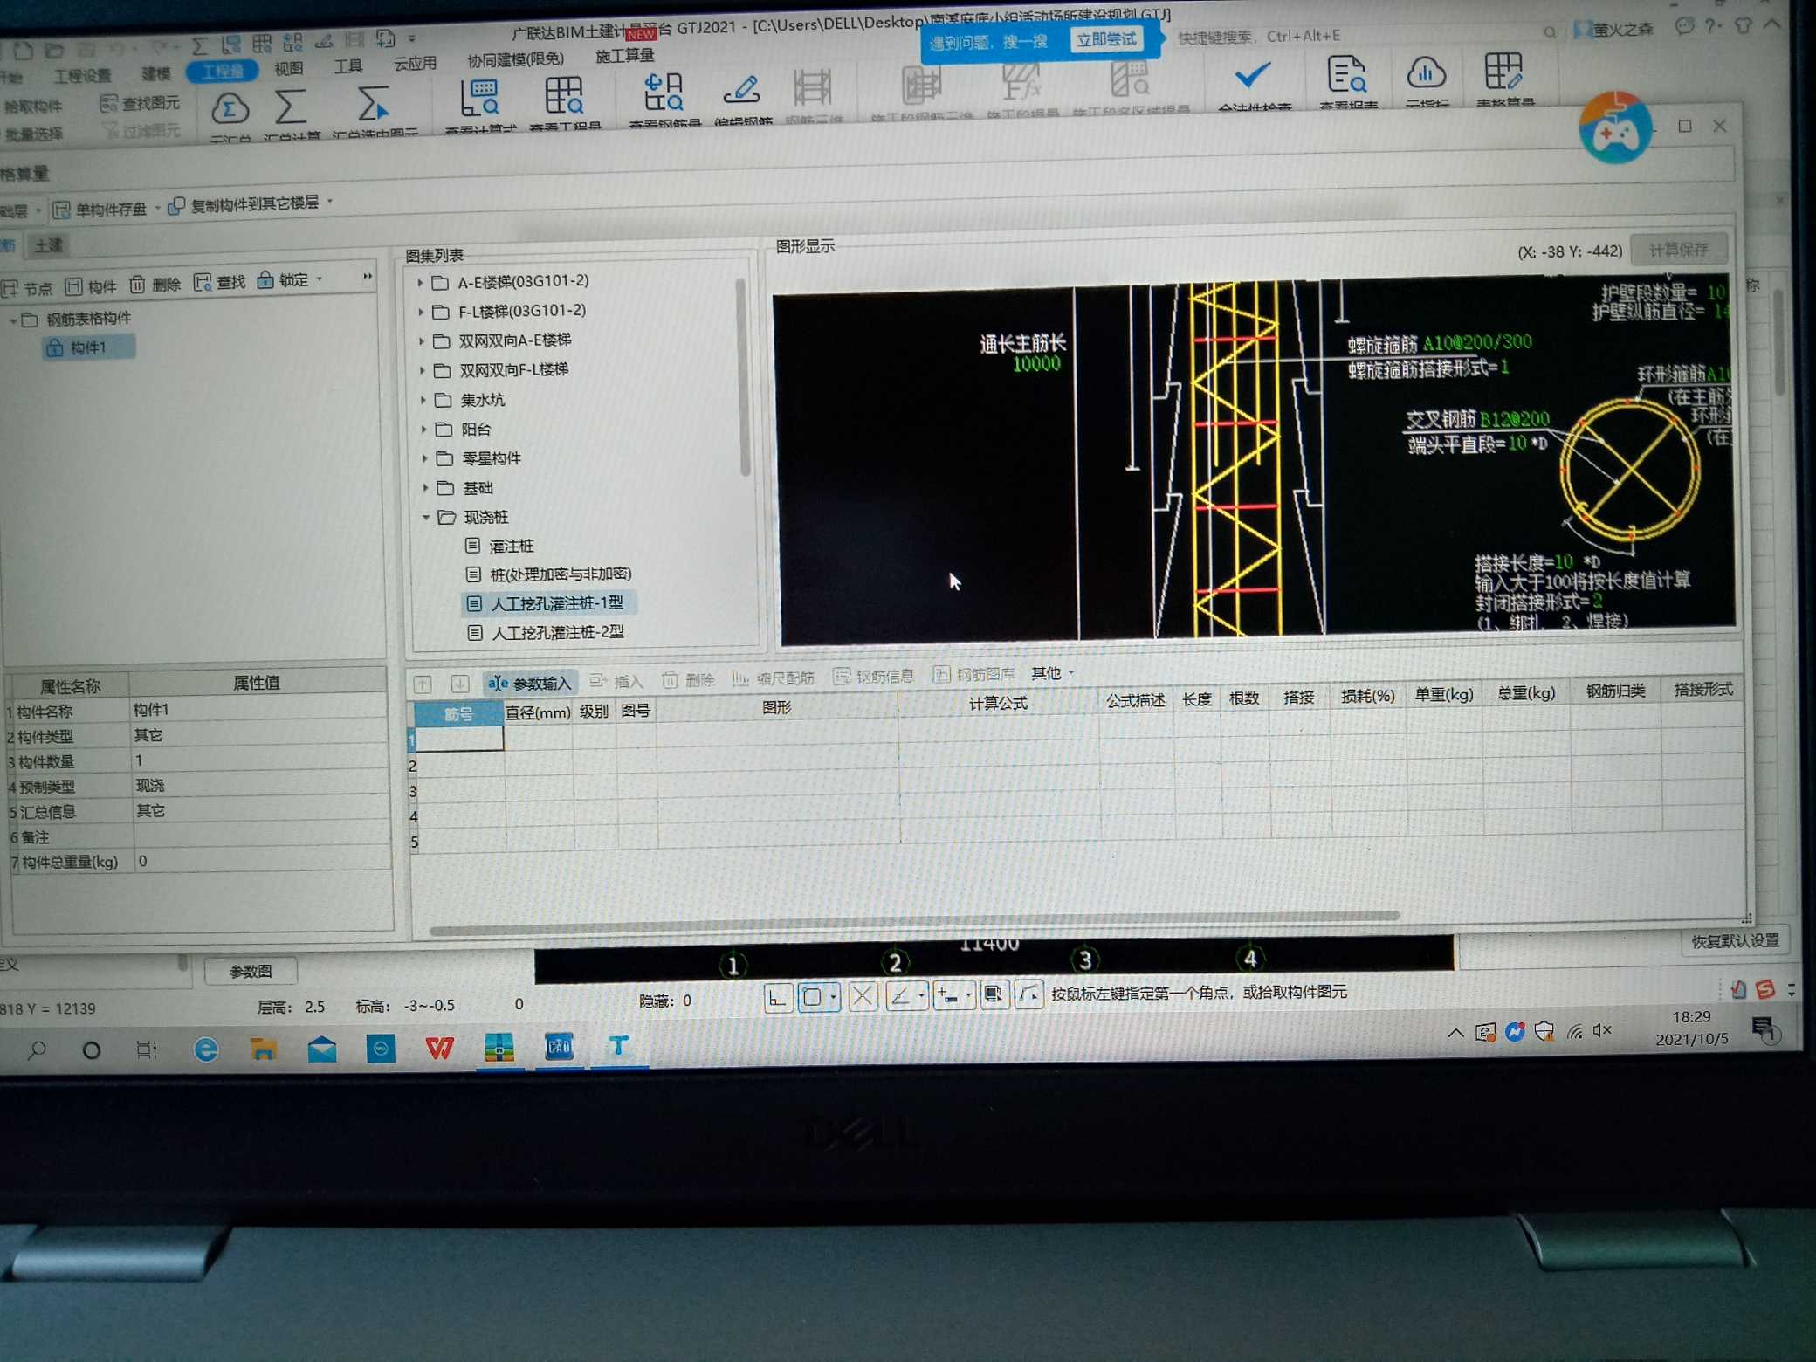Open the 施工算量 ribbon tab
Image resolution: width=1816 pixels, height=1362 pixels.
625,56
